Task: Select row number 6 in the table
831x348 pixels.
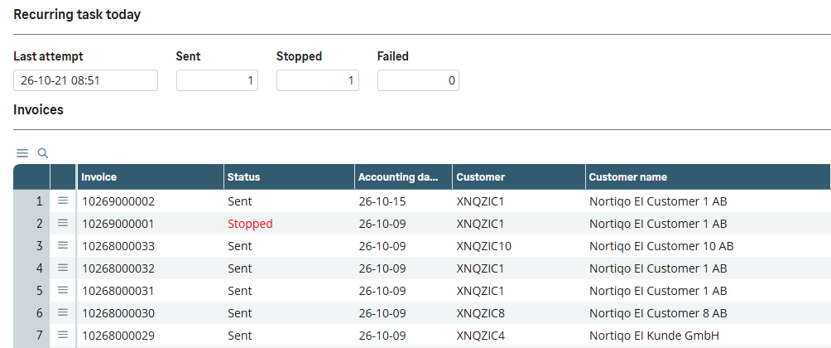Action: click(31, 313)
